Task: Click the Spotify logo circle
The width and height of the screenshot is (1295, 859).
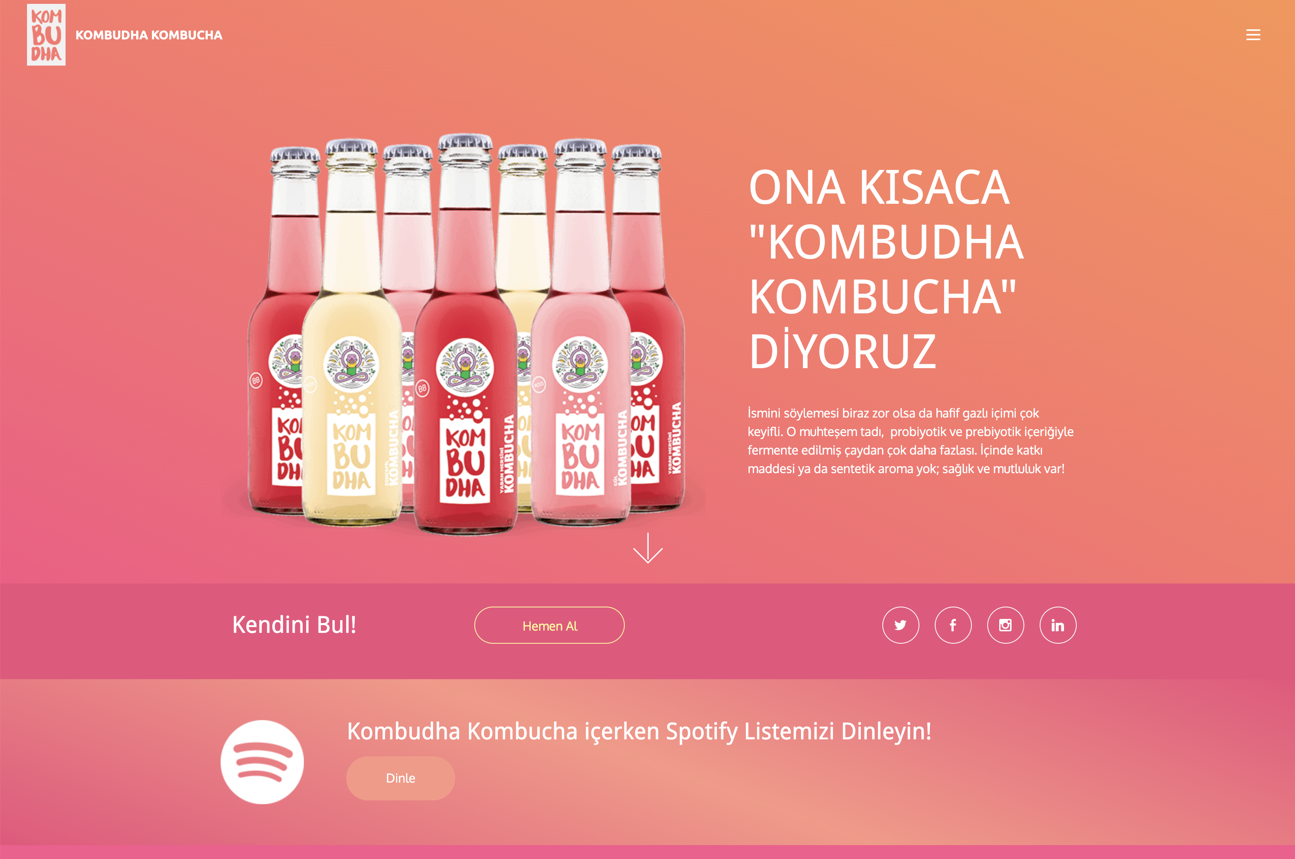Action: tap(262, 762)
